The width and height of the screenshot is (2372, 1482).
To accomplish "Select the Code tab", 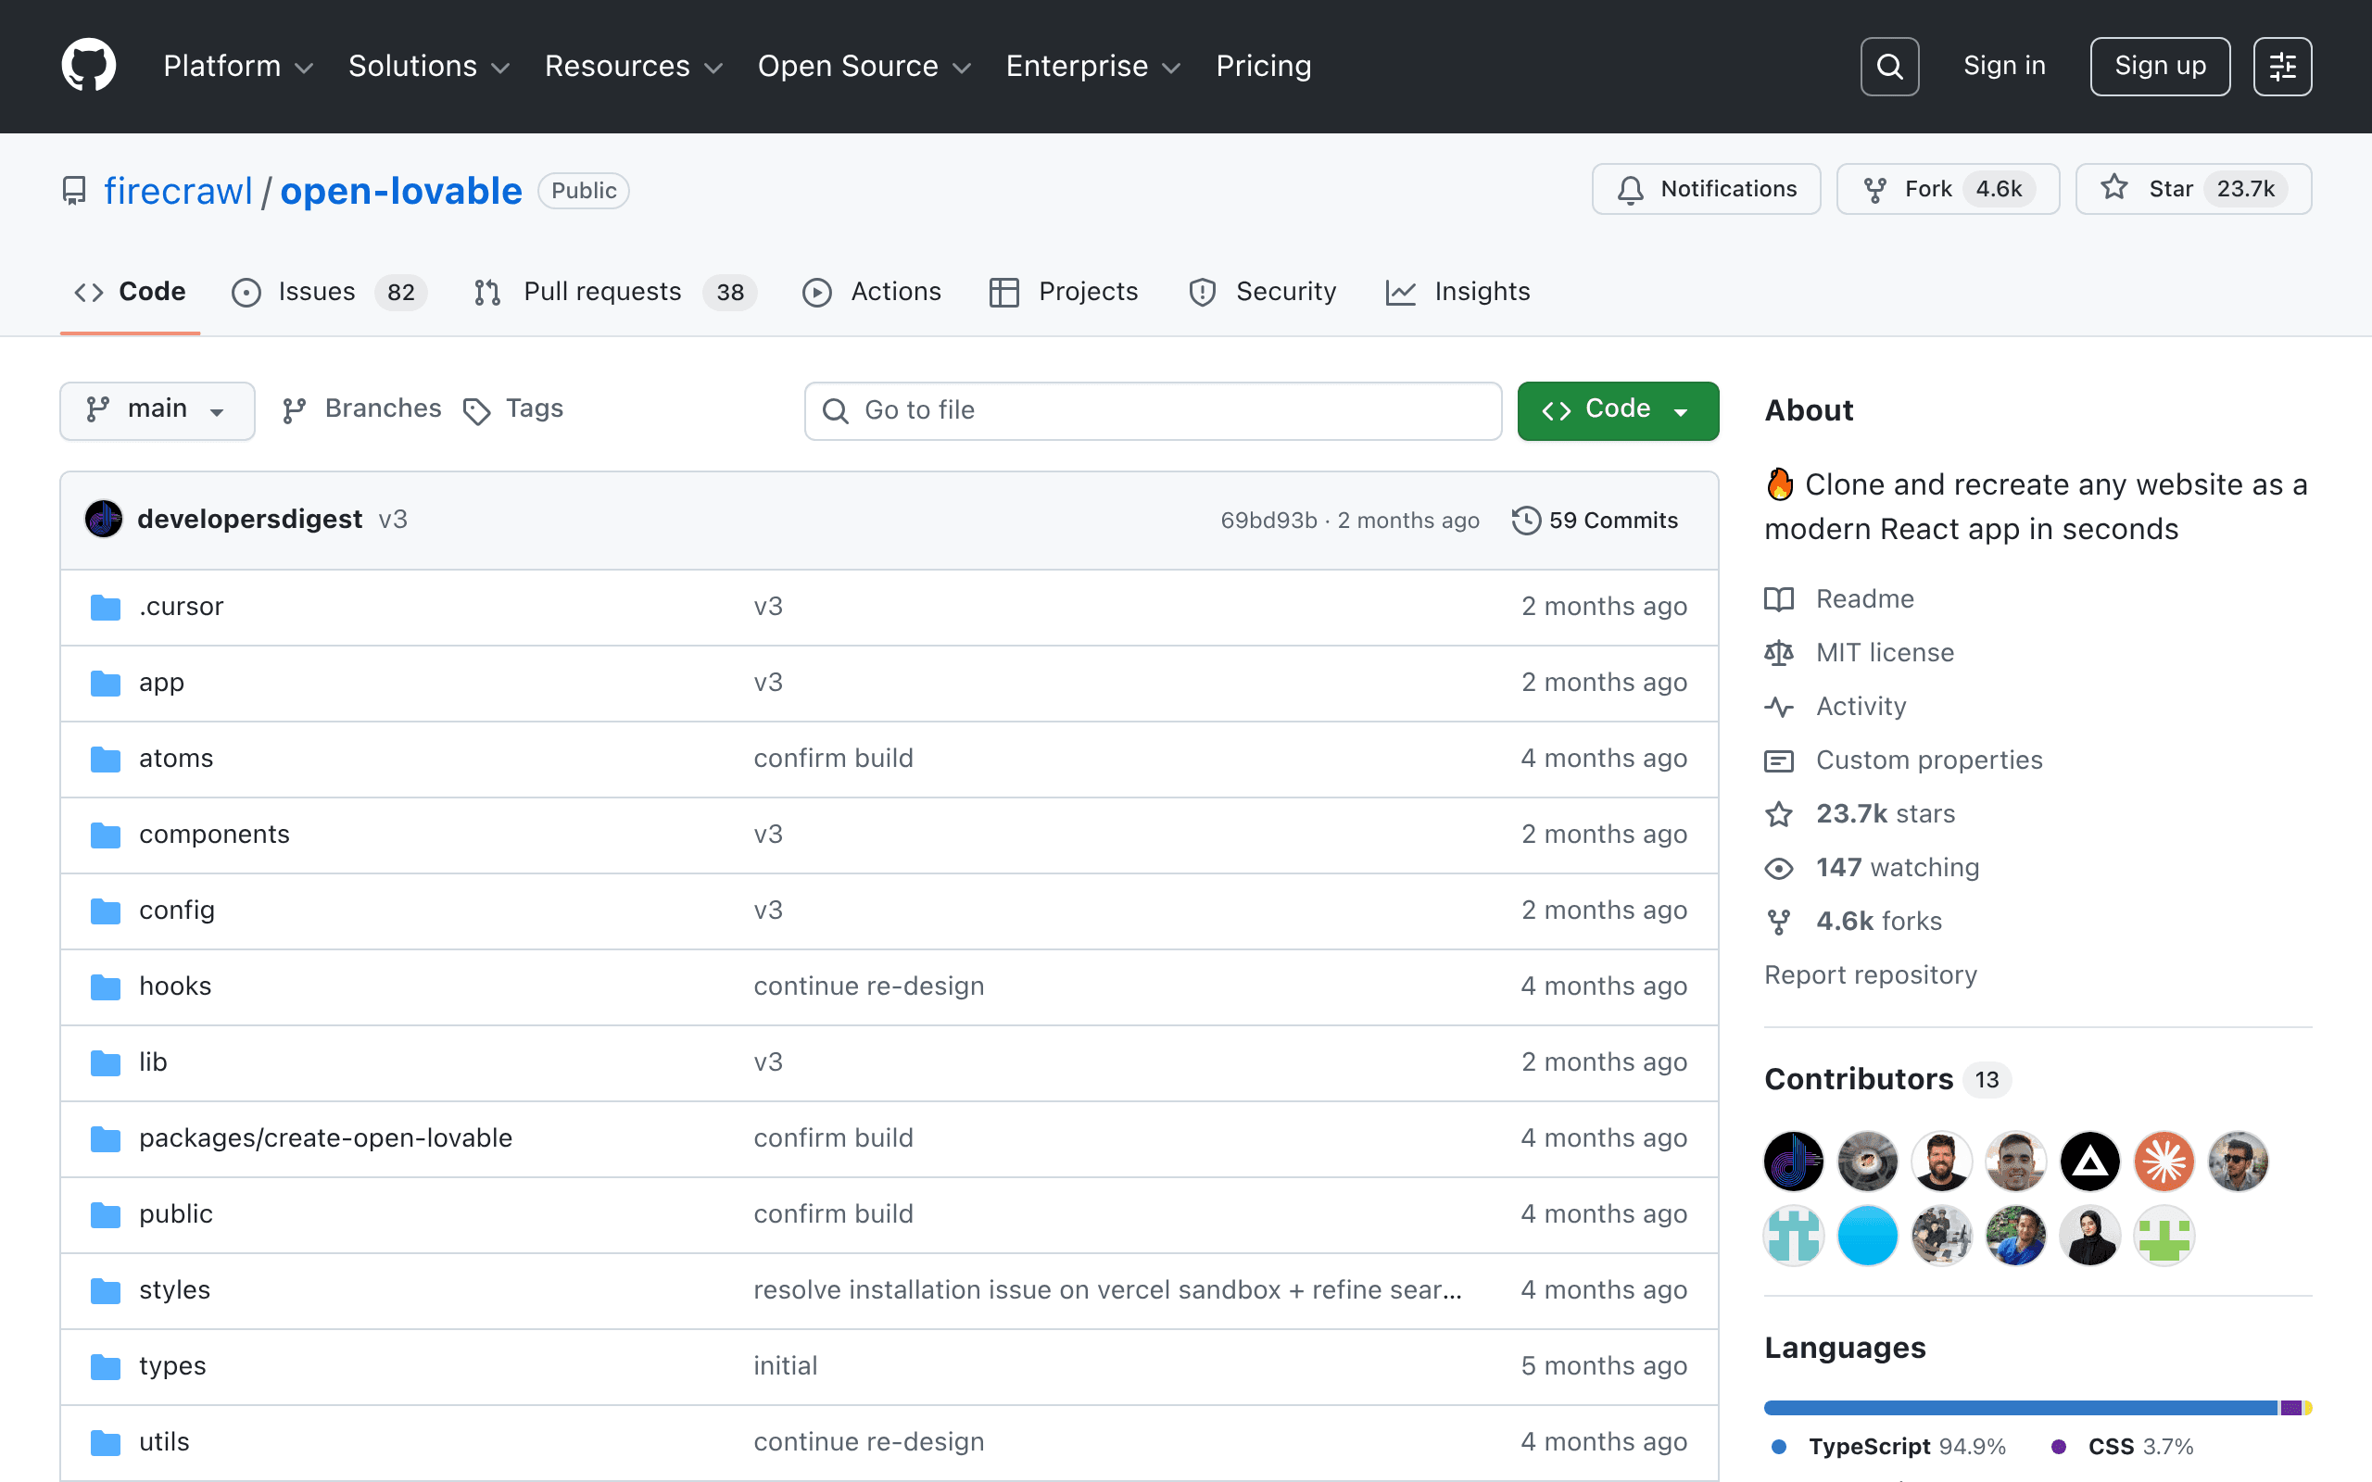I will [x=131, y=292].
